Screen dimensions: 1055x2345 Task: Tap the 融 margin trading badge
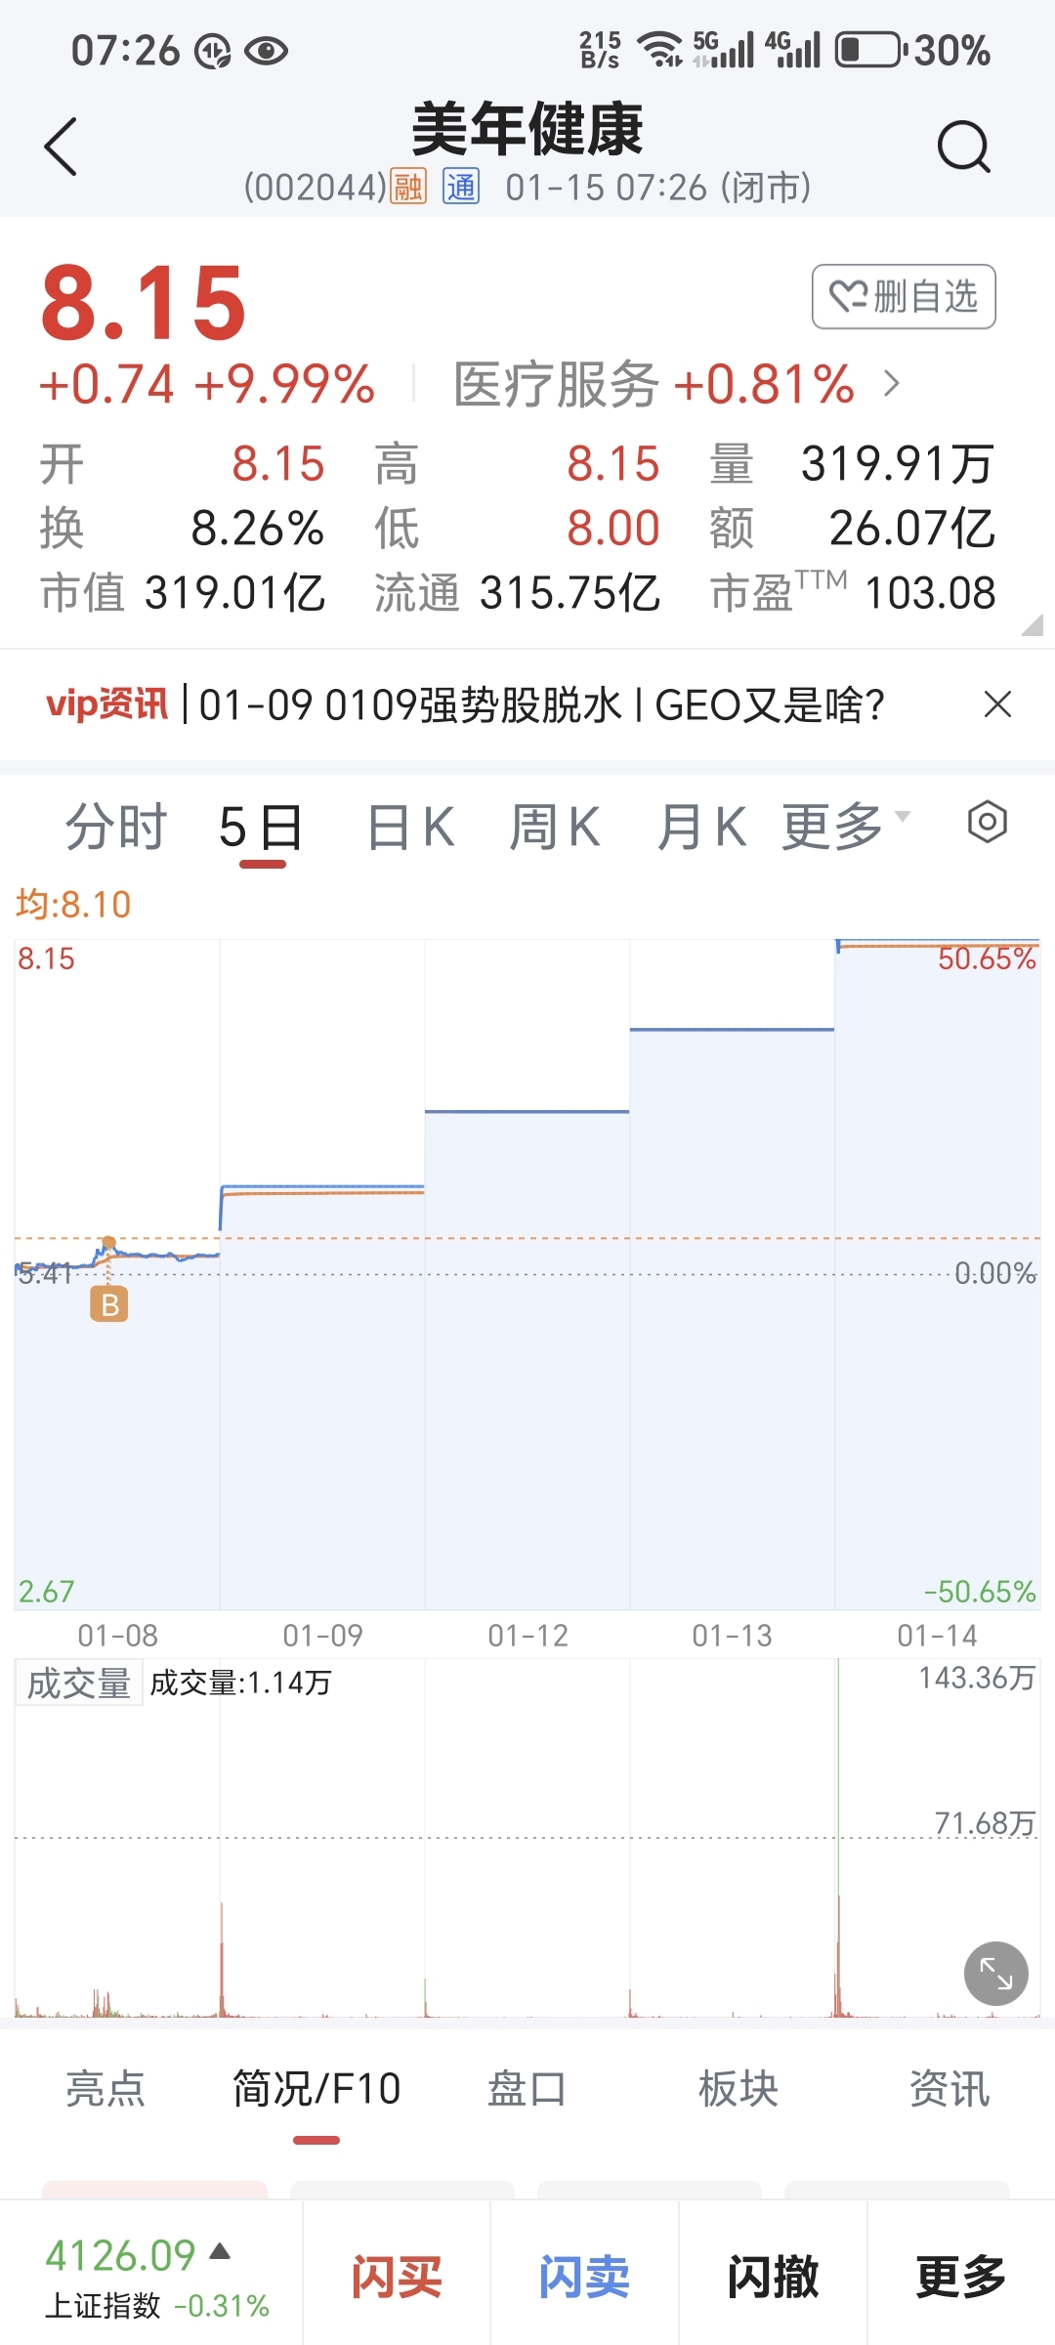[x=408, y=186]
